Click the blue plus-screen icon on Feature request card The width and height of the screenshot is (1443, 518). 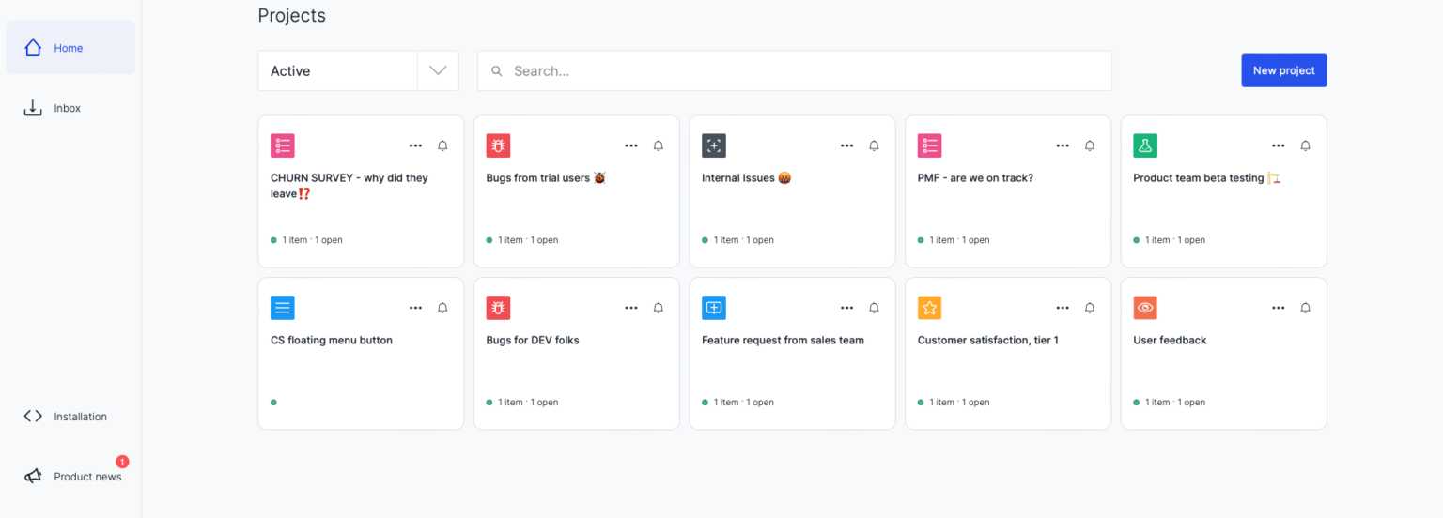point(714,308)
